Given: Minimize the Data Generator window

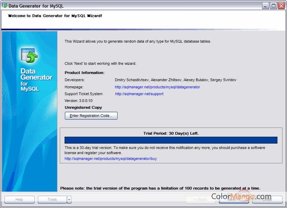Looking at the screenshot, I should [x=265, y=6].
